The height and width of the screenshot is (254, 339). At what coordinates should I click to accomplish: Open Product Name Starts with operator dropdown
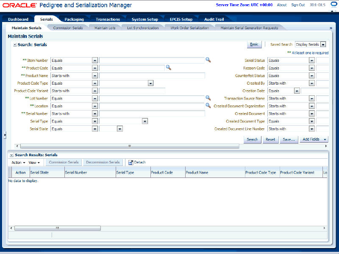tap(95, 76)
